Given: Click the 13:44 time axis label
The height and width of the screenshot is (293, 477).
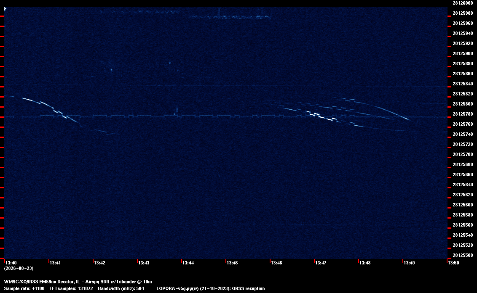Looking at the screenshot, I should [188, 263].
